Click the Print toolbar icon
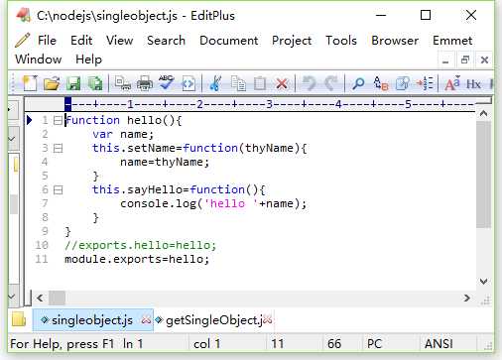 pos(145,83)
